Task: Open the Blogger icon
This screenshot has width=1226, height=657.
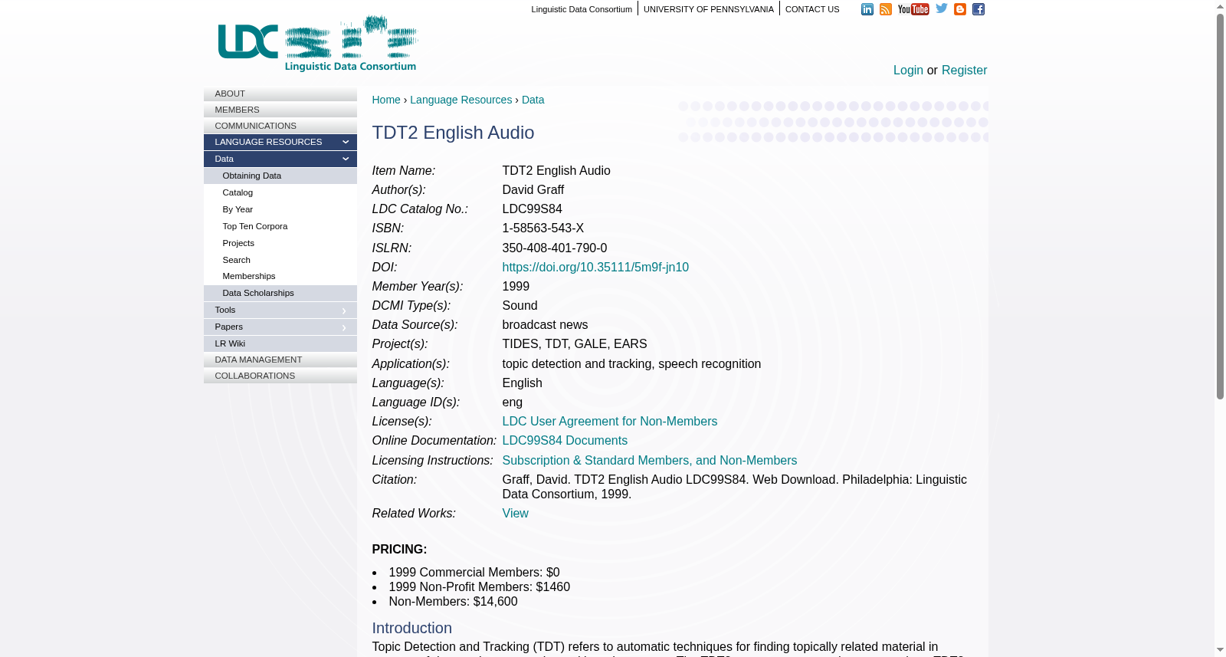Action: 960,9
